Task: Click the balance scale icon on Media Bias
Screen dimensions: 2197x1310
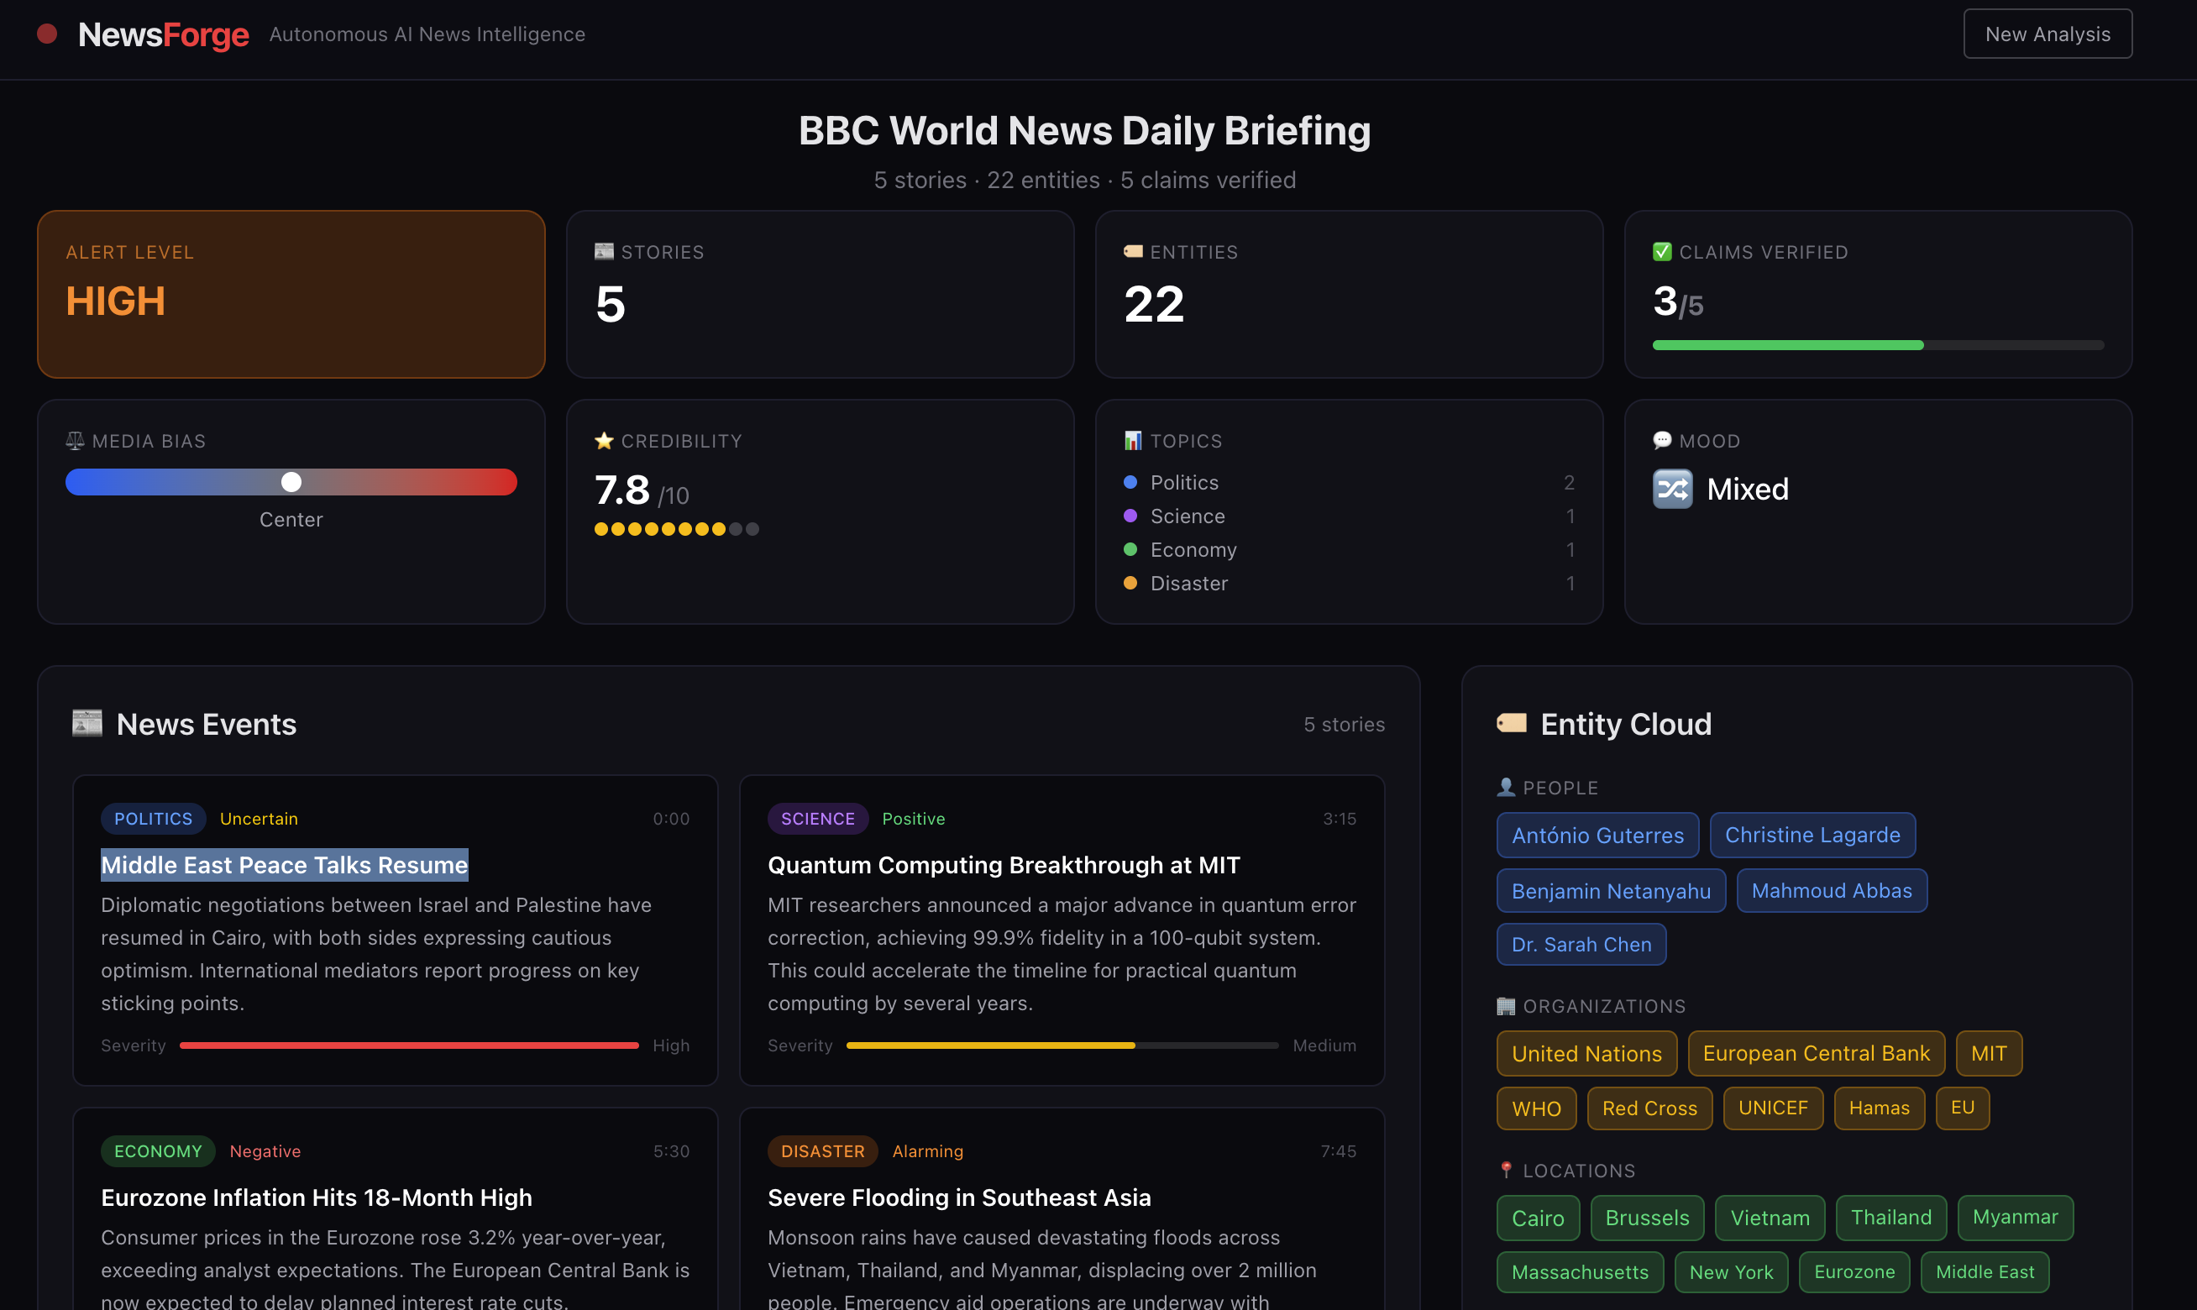Action: [75, 441]
